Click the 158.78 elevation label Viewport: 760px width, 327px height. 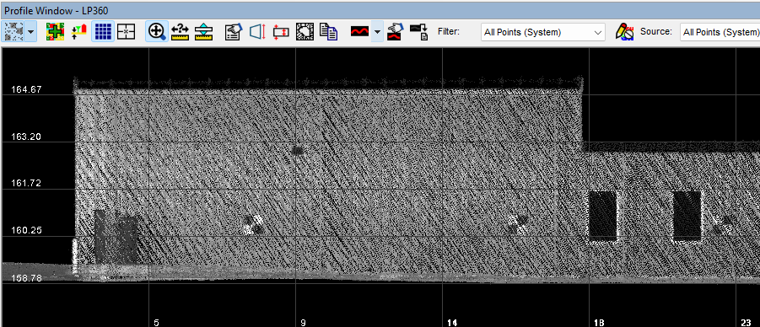click(26, 278)
